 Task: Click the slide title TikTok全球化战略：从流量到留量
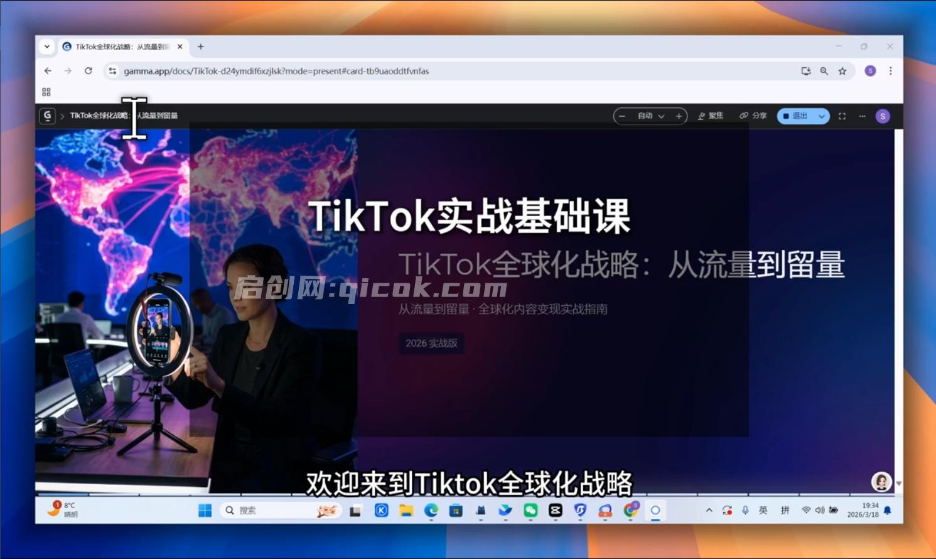[x=621, y=264]
